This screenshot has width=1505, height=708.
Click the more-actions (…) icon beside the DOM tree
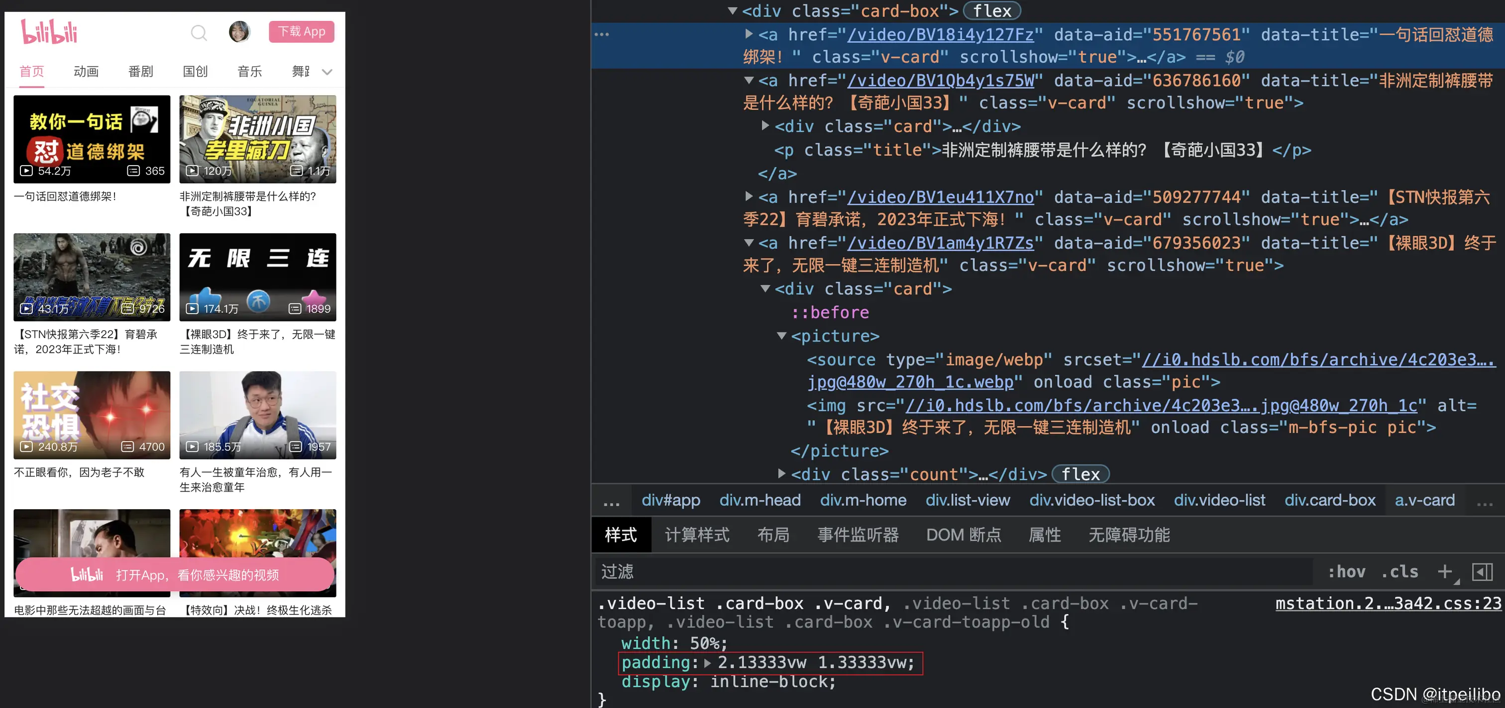point(602,34)
